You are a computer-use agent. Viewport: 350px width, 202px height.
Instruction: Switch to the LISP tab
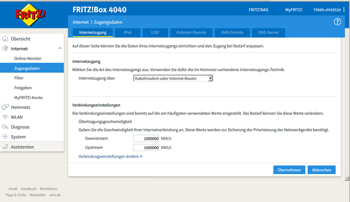[x=155, y=32]
